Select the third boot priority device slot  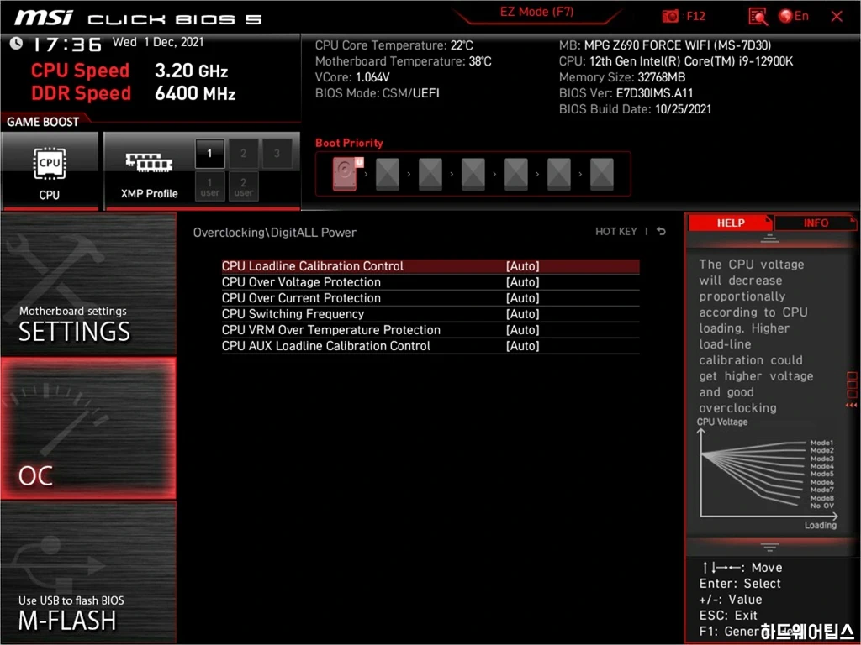(430, 175)
